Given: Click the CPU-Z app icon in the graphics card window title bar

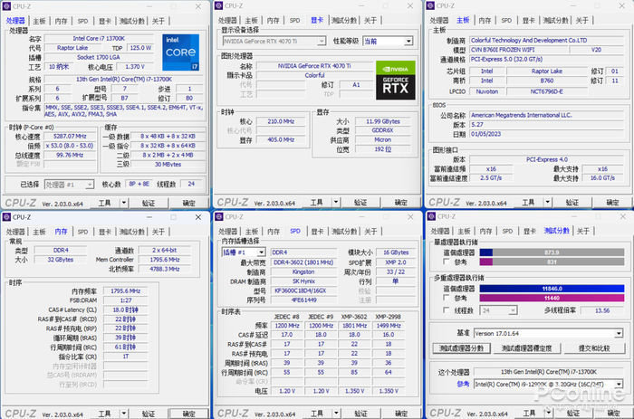Looking at the screenshot, I should click(x=219, y=5).
